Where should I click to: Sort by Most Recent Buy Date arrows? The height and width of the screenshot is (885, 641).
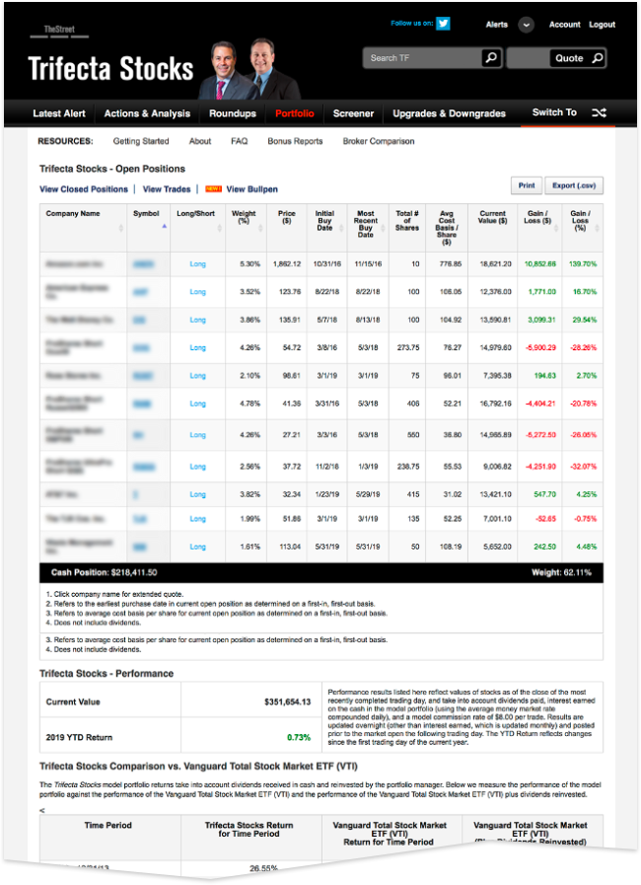click(383, 228)
